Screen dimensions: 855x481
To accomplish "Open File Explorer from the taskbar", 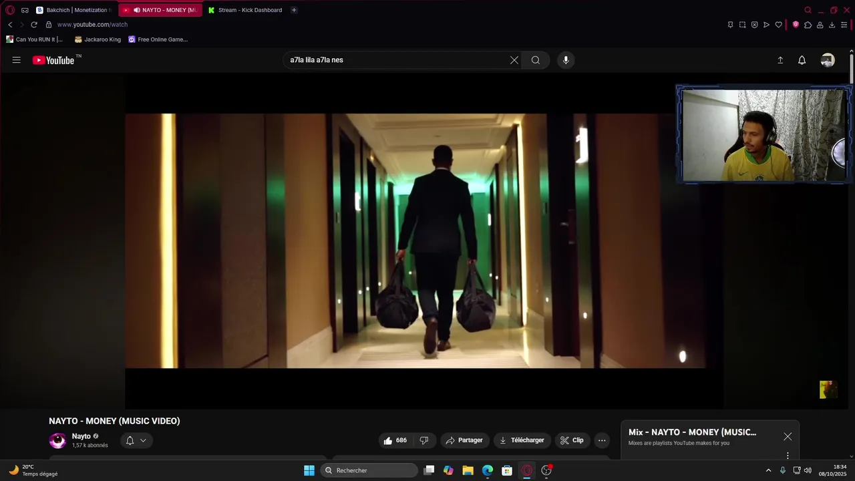I will coord(468,470).
